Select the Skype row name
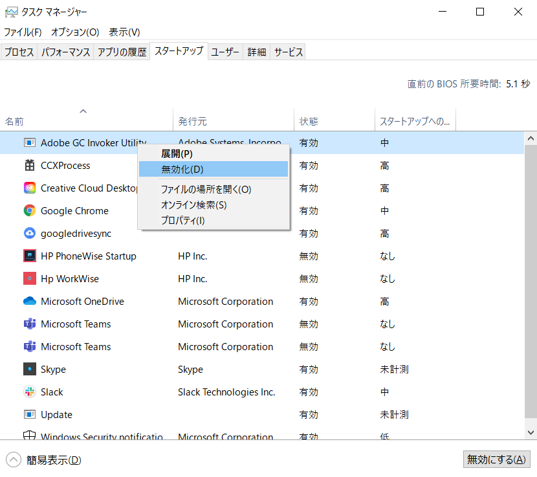 pyautogui.click(x=53, y=369)
